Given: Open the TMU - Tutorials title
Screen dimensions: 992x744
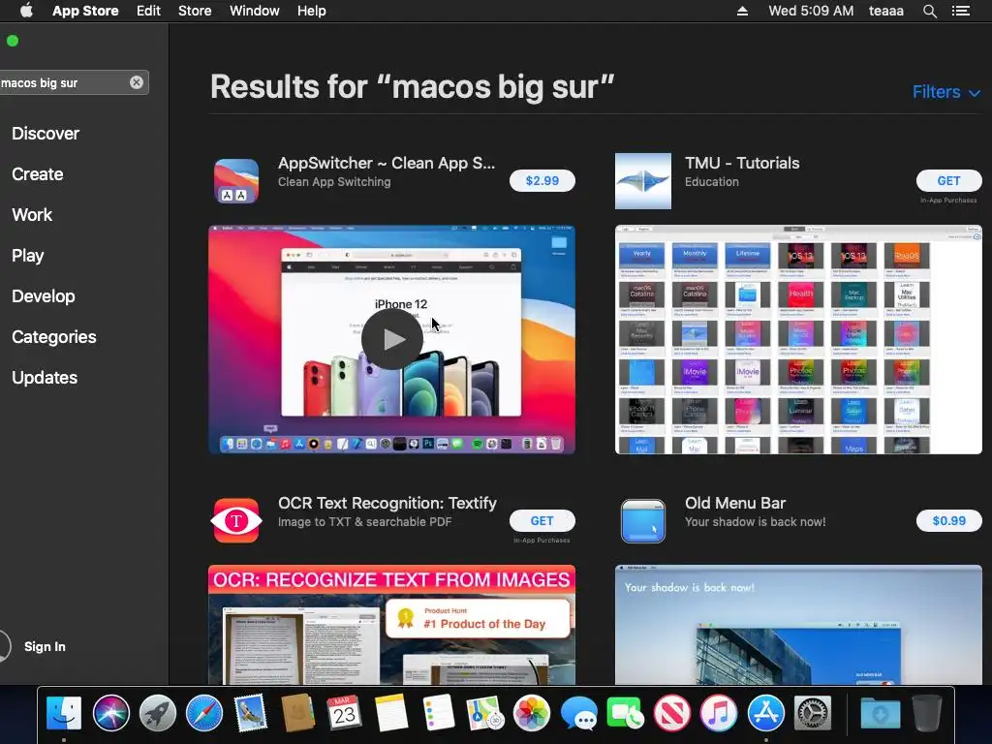Looking at the screenshot, I should (x=742, y=163).
